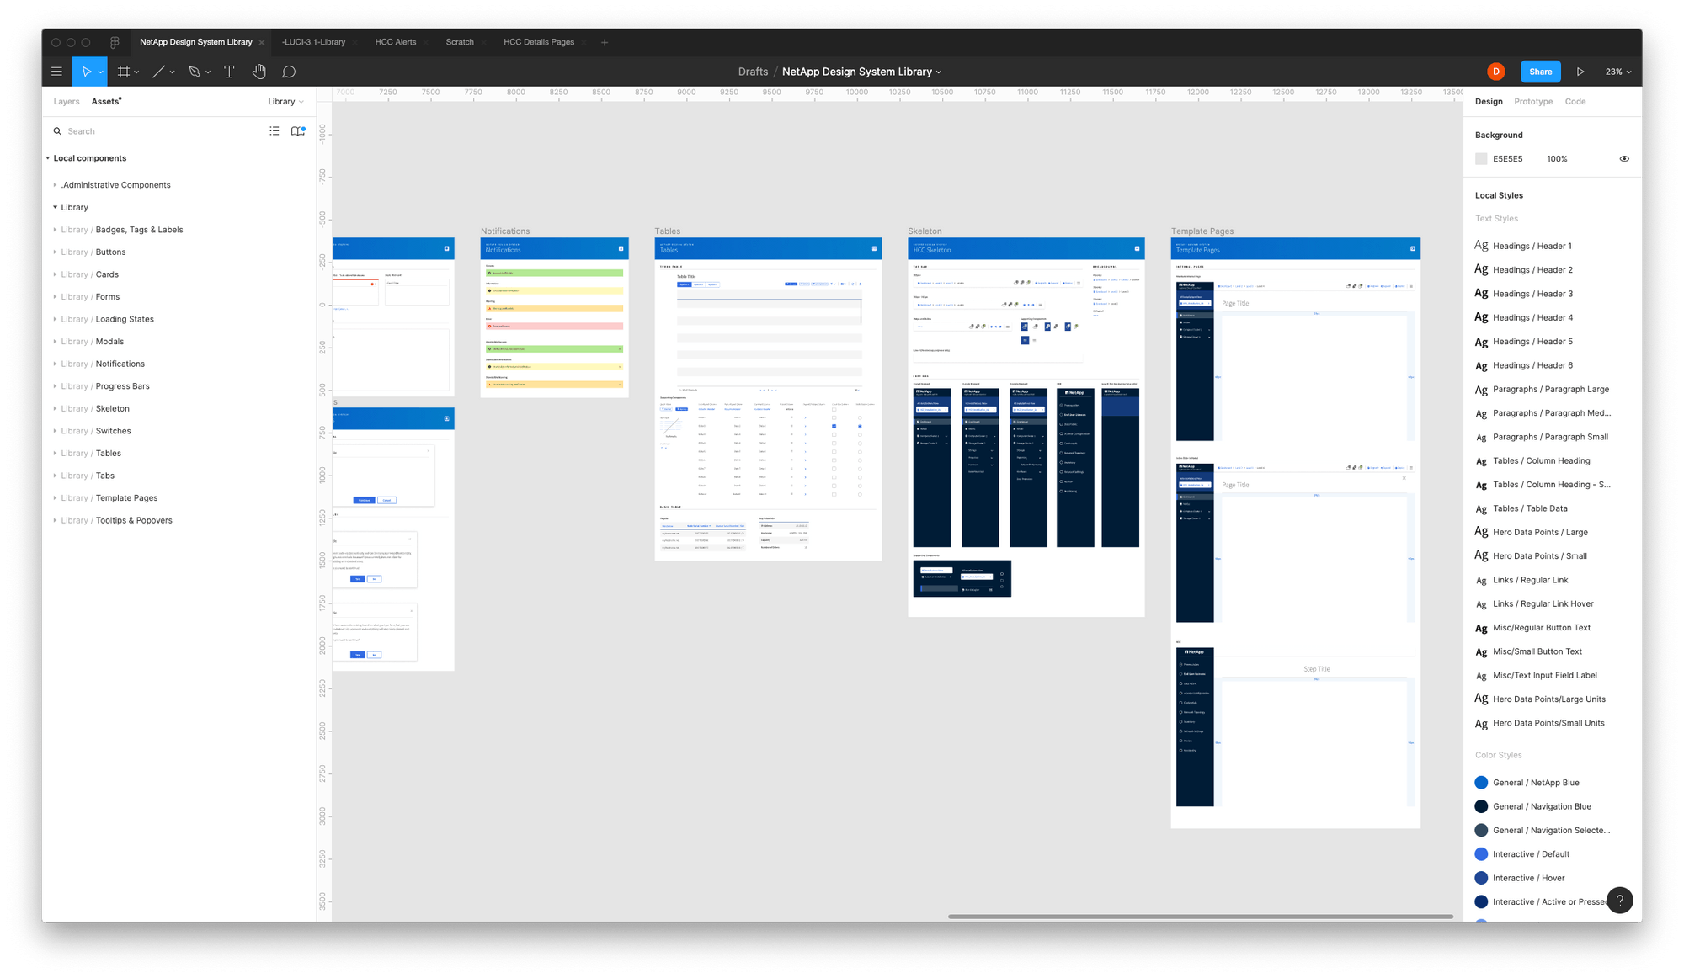Click the user avatar D
This screenshot has height=978, width=1684.
(x=1496, y=72)
